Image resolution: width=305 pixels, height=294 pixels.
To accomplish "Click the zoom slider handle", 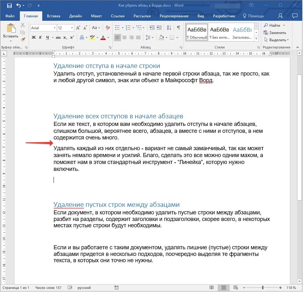I will coord(262,288).
